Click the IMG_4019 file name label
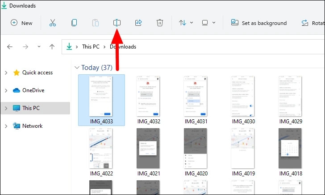The image size is (325, 195). [x=244, y=174]
